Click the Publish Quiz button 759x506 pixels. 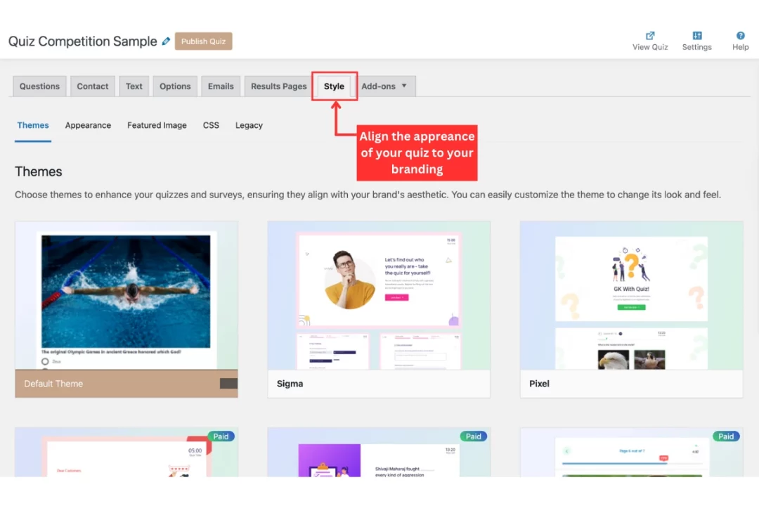click(203, 41)
